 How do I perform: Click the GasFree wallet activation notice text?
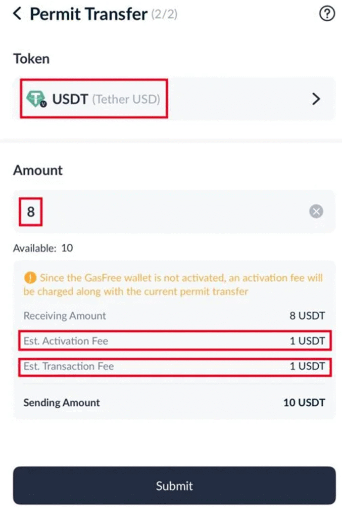coord(173,285)
